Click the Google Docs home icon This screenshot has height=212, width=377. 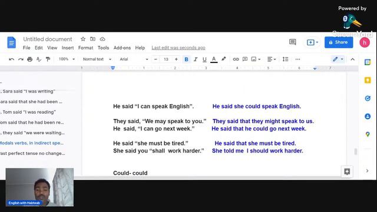pyautogui.click(x=11, y=42)
